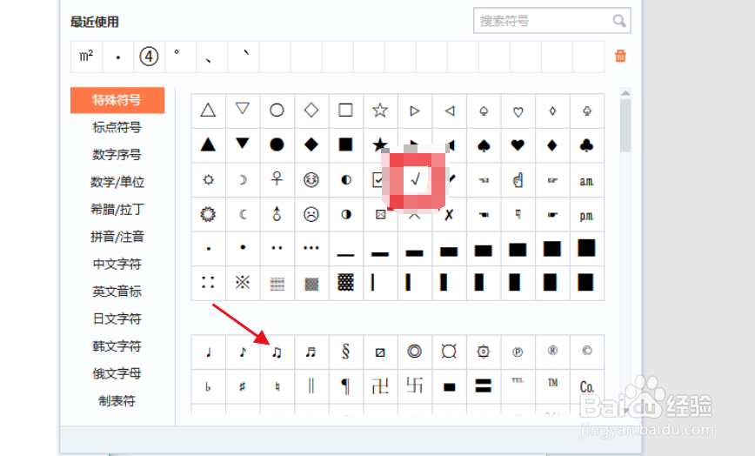
Task: Insert the registered ® symbol
Action: (x=553, y=352)
